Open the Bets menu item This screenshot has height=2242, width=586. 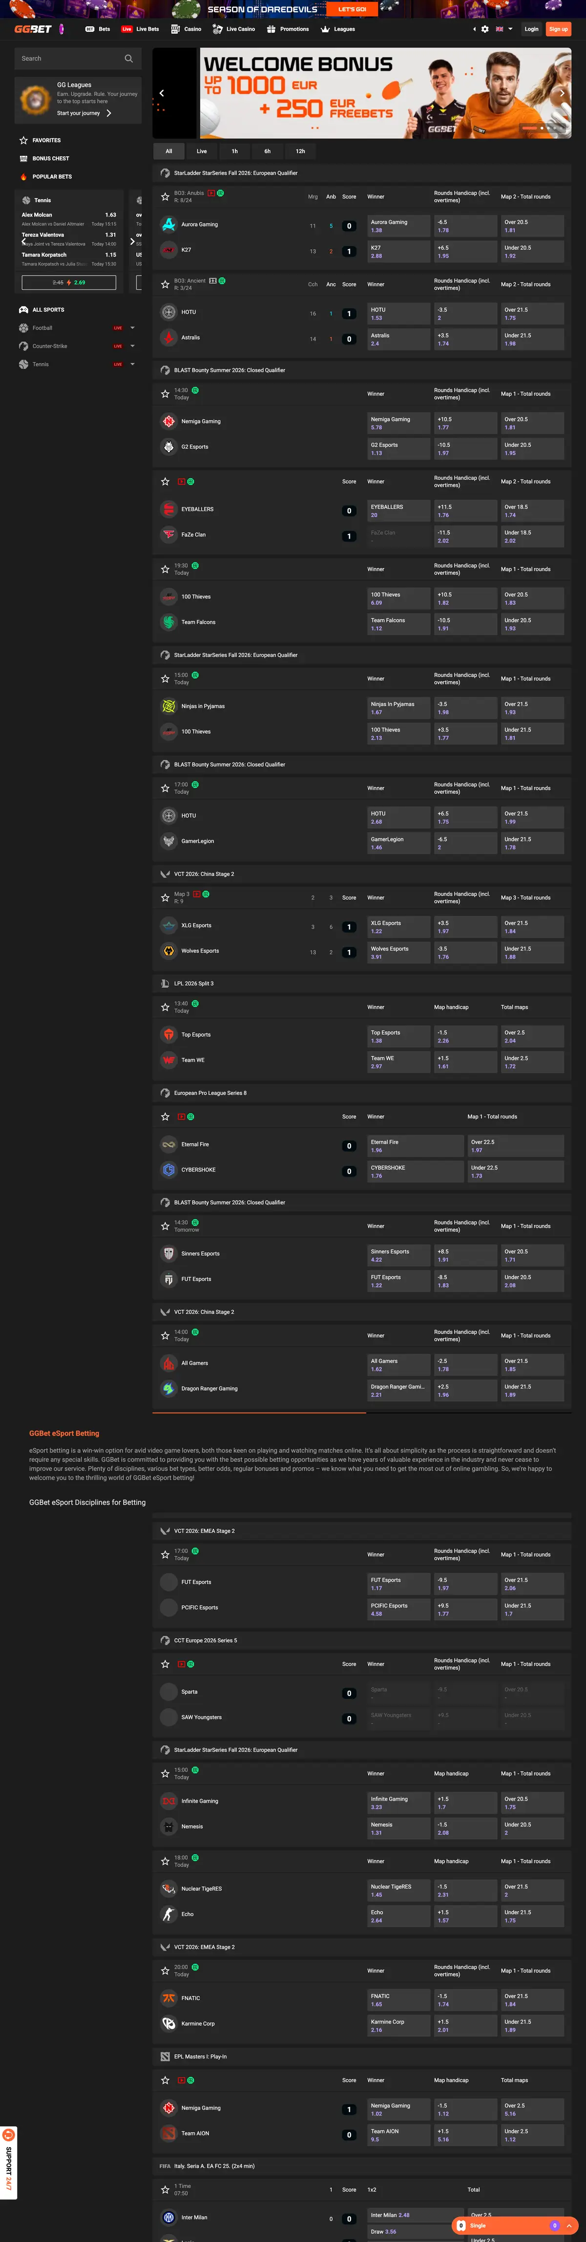coord(97,29)
